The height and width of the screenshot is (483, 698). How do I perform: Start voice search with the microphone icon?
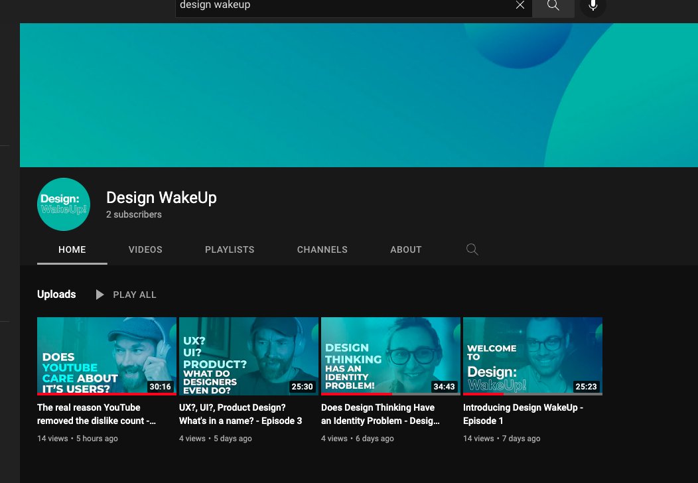[593, 6]
